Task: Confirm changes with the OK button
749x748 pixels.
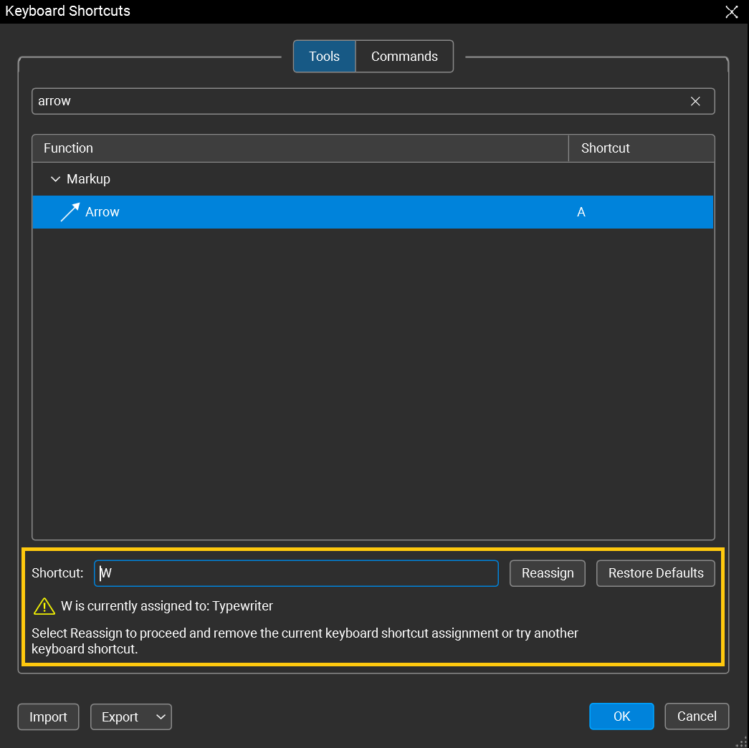Action: click(621, 716)
